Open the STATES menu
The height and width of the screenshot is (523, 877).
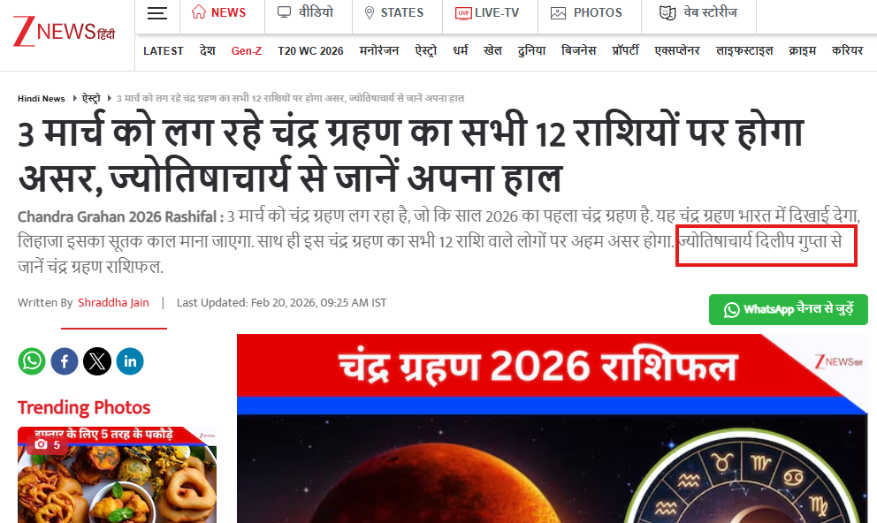(x=393, y=13)
